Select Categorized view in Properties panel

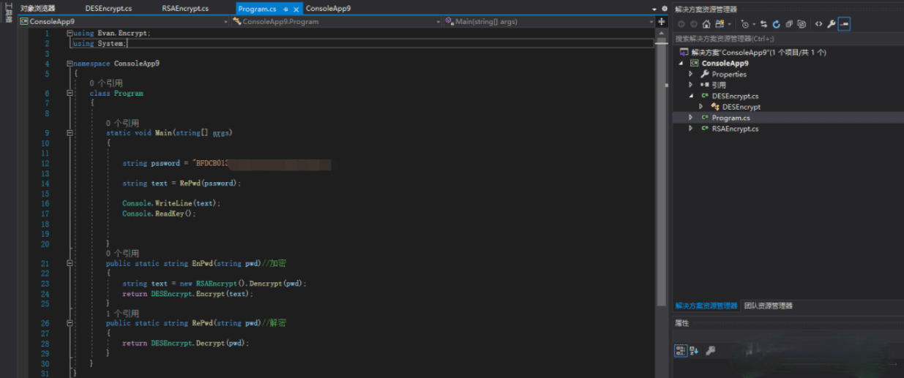(x=680, y=351)
